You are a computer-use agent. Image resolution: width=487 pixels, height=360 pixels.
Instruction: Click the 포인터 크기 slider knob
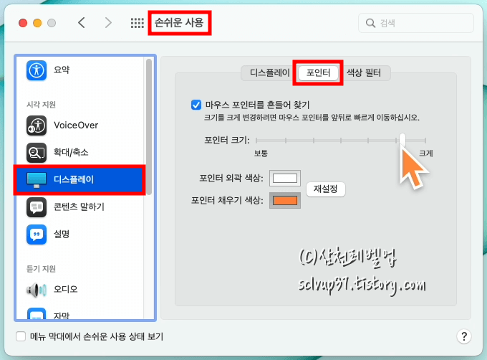coord(402,140)
